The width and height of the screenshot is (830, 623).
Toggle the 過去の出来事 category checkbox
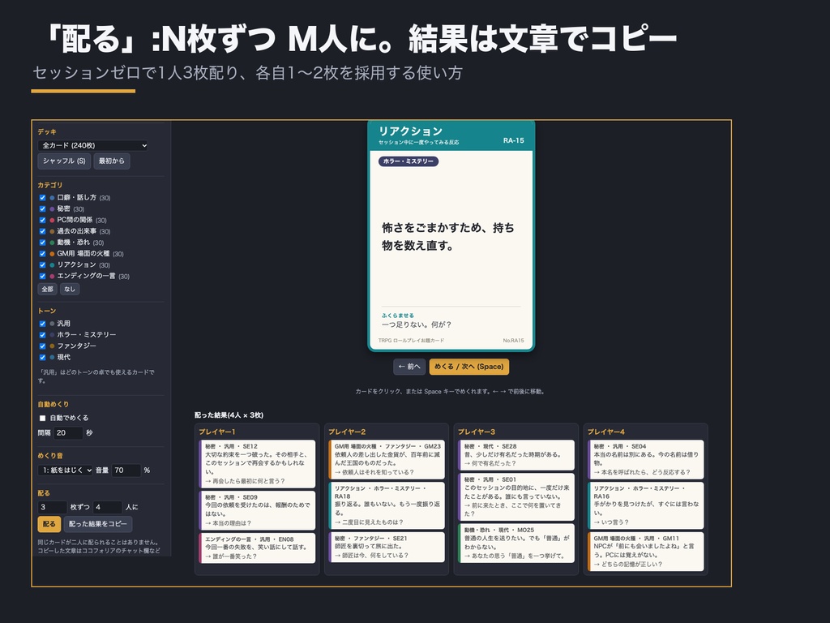(x=42, y=231)
